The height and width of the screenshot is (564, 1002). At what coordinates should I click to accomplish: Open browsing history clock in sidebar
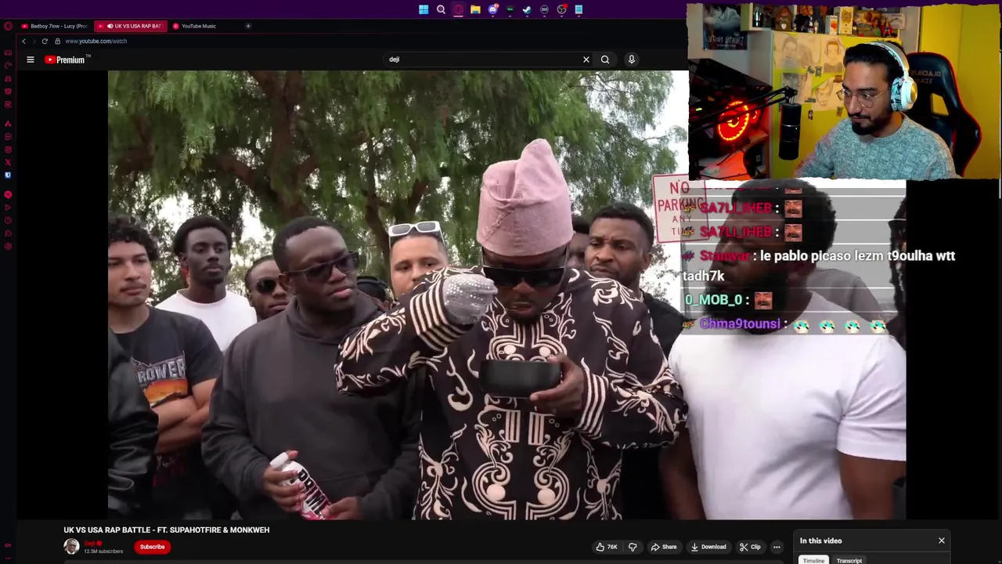pyautogui.click(x=8, y=221)
